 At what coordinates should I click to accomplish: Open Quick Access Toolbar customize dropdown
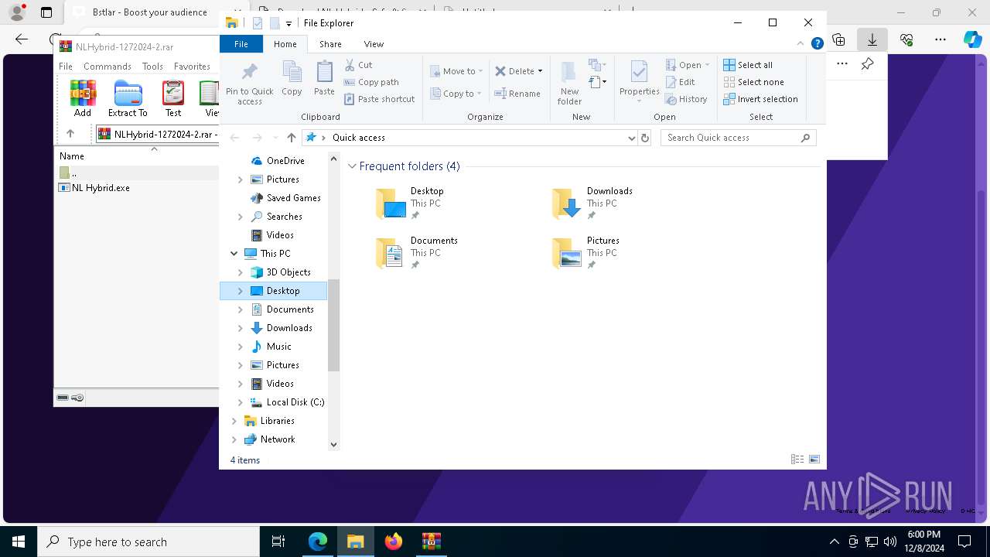pos(288,23)
